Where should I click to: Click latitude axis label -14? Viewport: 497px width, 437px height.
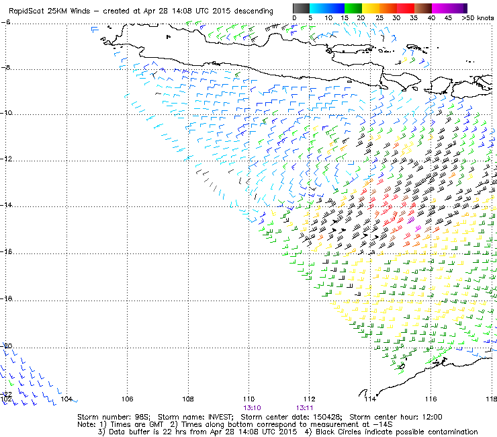(6, 205)
